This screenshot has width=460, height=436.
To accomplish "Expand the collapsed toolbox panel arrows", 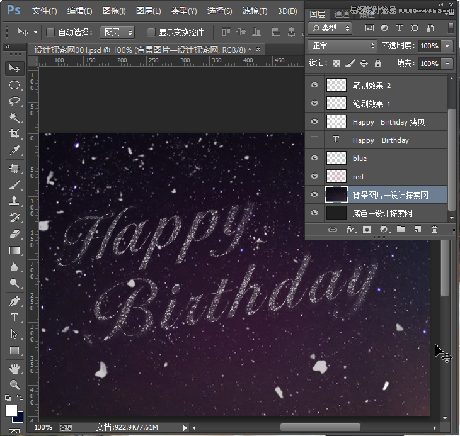I will [x=8, y=47].
